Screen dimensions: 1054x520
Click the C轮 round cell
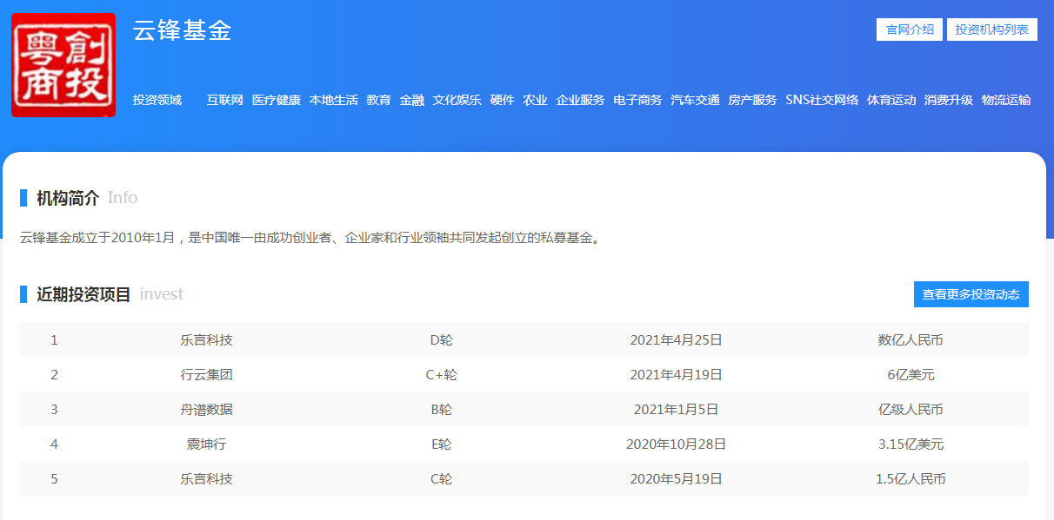coord(442,478)
